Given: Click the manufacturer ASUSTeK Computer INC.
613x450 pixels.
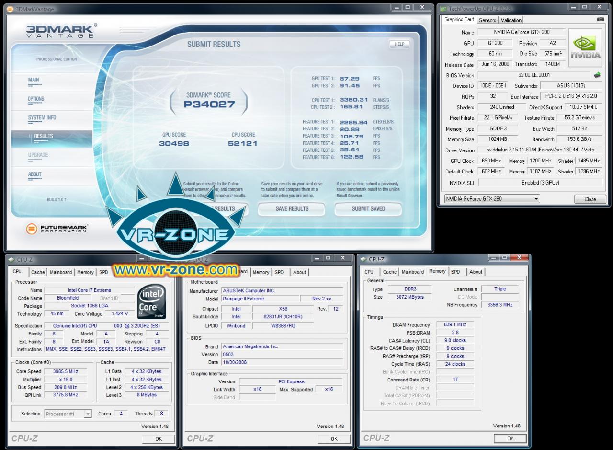Looking at the screenshot, I should click(282, 291).
